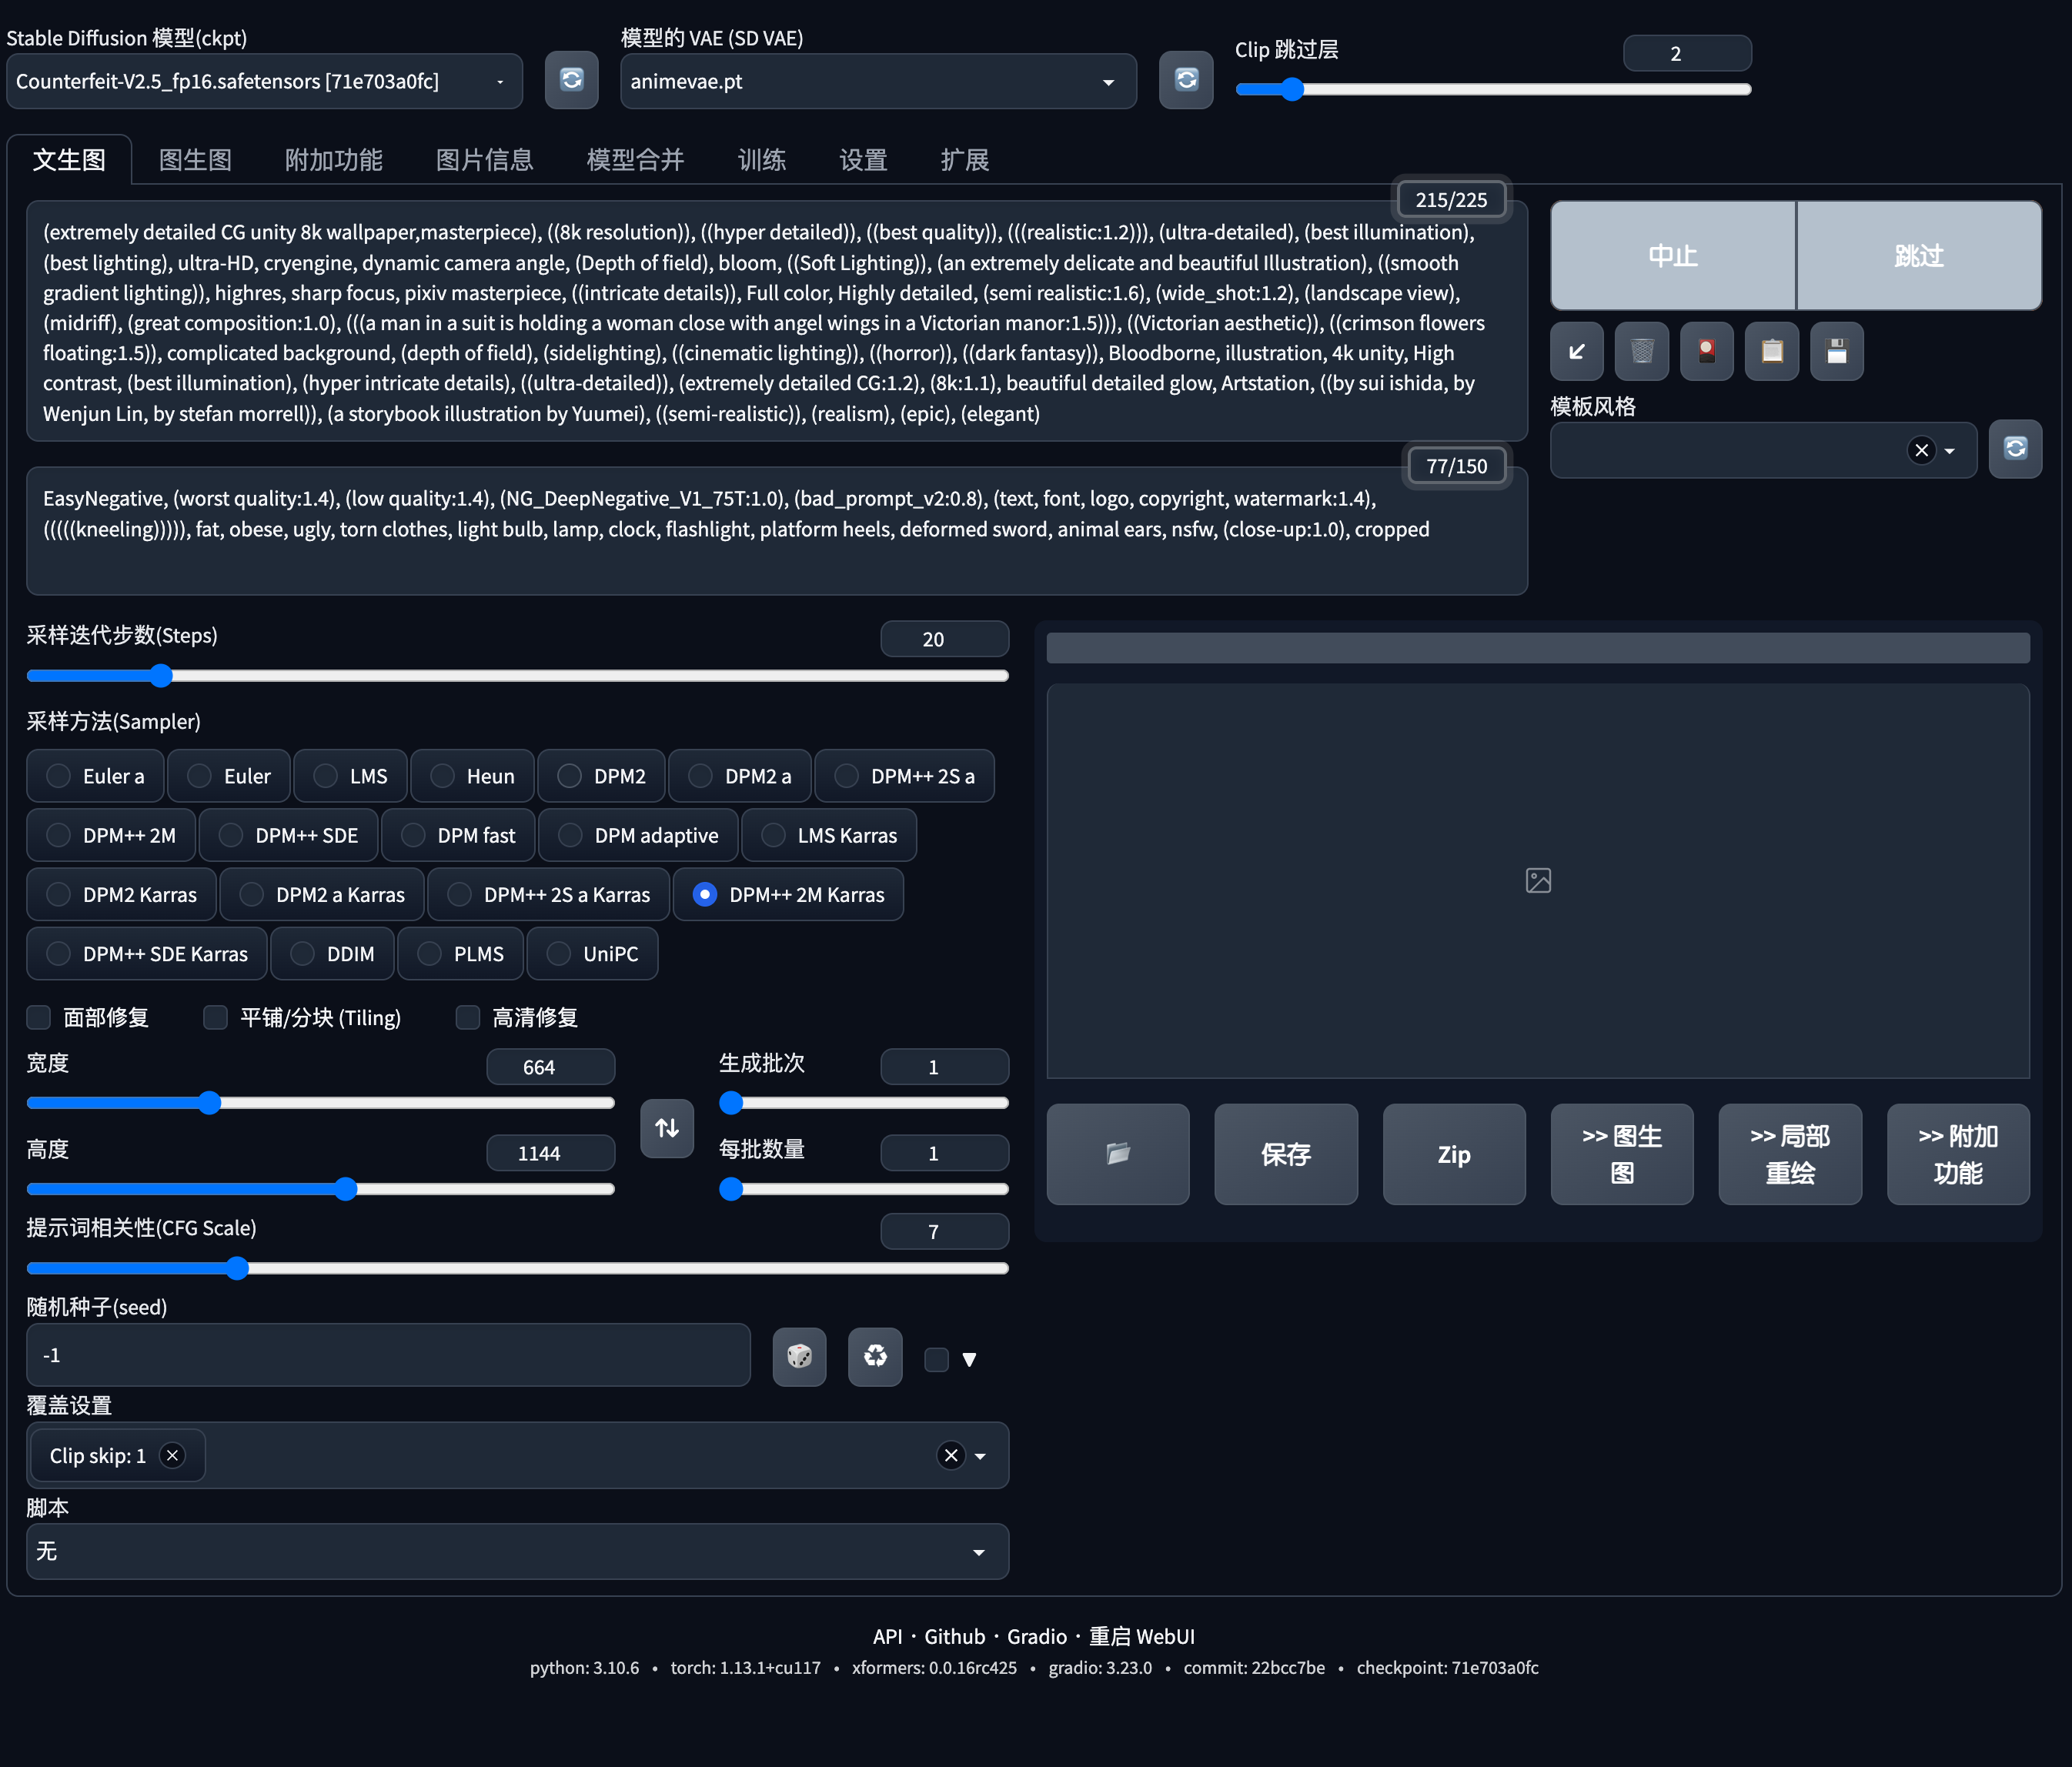Viewport: 2072px width, 1767px height.
Task: Click the 保存 save button
Action: point(1286,1154)
